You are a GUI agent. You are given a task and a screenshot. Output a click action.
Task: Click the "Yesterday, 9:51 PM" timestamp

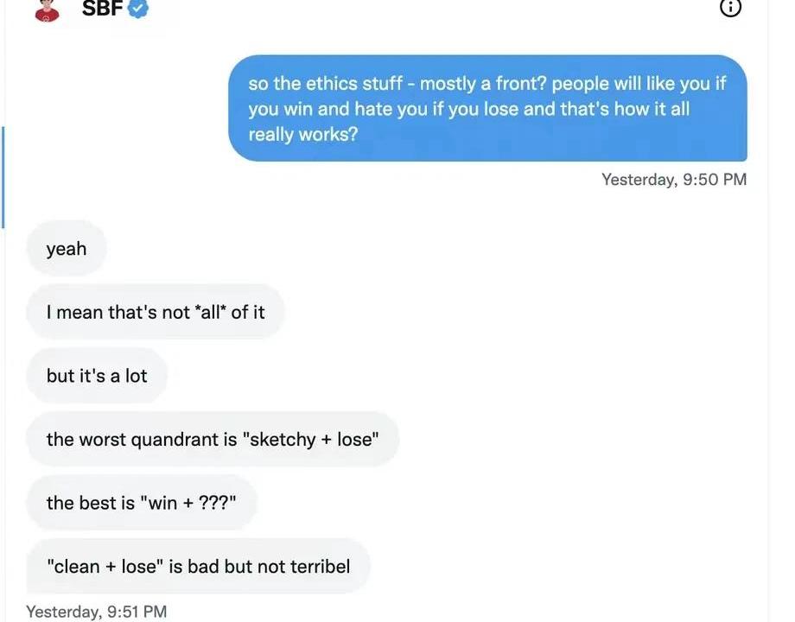97,612
